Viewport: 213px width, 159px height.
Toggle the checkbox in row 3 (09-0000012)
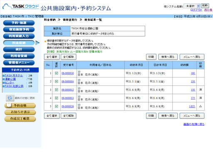(57, 90)
